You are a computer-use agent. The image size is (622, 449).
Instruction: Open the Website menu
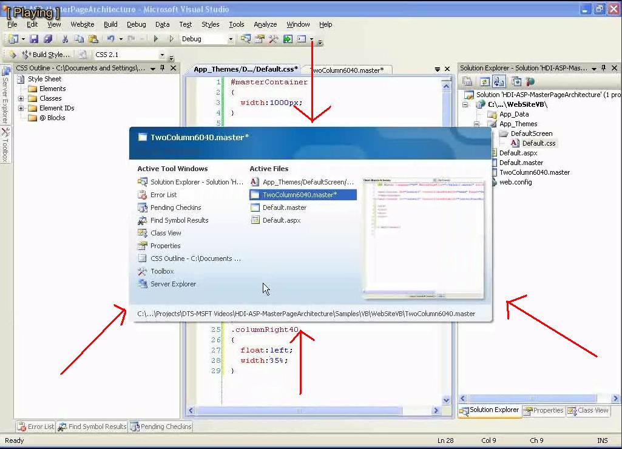coord(82,24)
